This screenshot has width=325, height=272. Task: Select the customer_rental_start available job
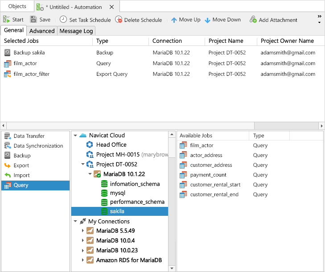coord(250,185)
